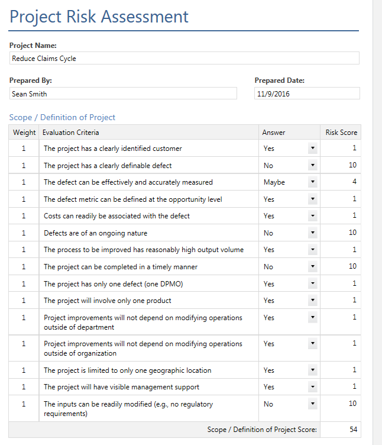Expand Answer dropdown for only one defect (DPMO)
This screenshot has height=445, width=382.
pyautogui.click(x=312, y=283)
